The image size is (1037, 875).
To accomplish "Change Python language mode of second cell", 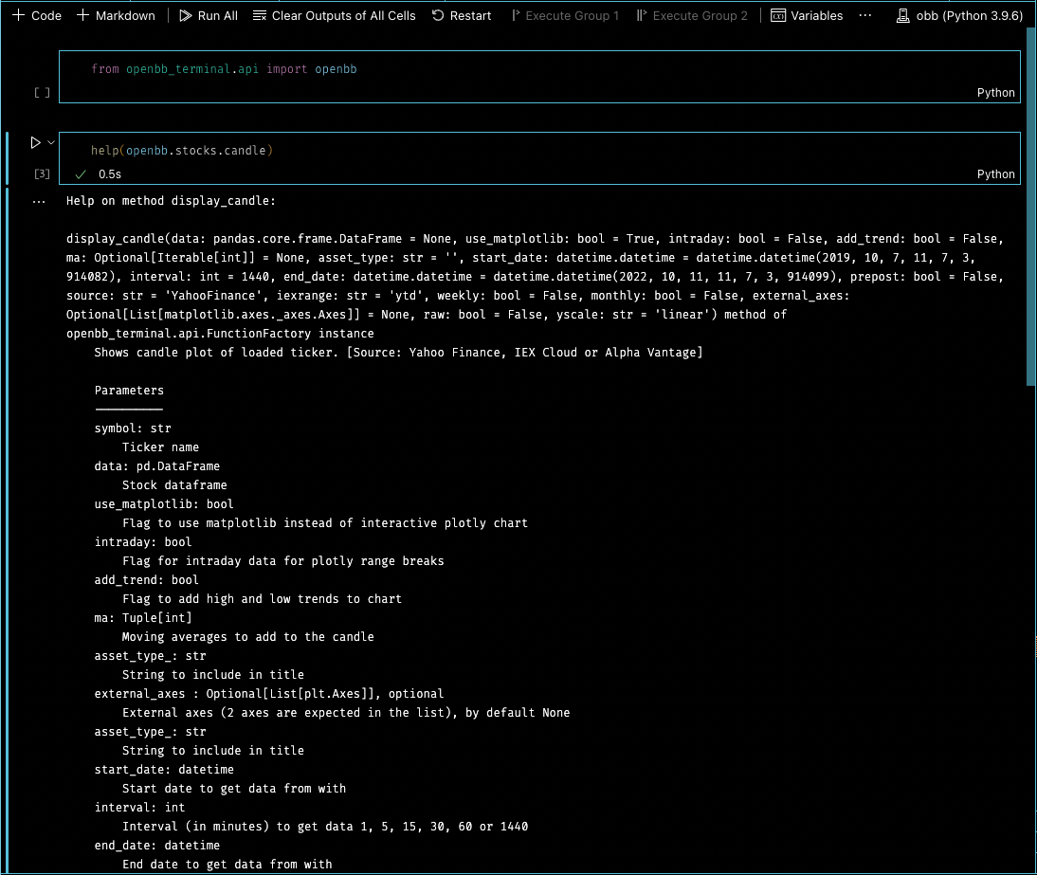I will coord(995,173).
